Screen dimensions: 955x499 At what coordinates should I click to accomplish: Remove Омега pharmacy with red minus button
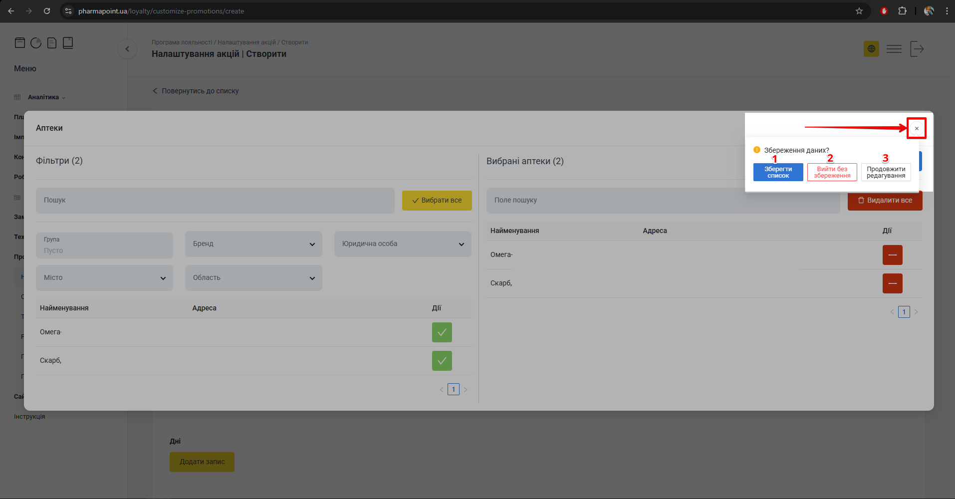(892, 255)
